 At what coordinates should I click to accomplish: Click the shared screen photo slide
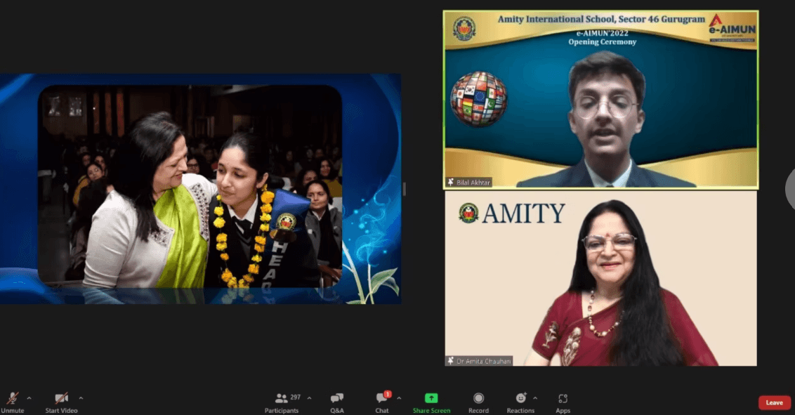coord(200,189)
